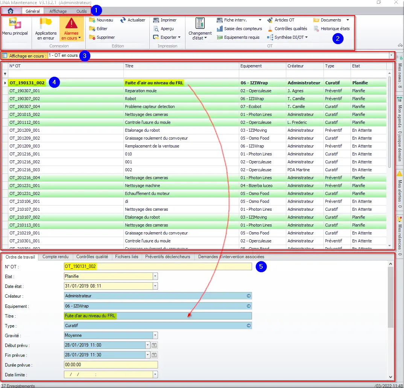Screen dimensions: 404x388
Task: Open calendar button beside Début prévu
Action: (x=154, y=345)
